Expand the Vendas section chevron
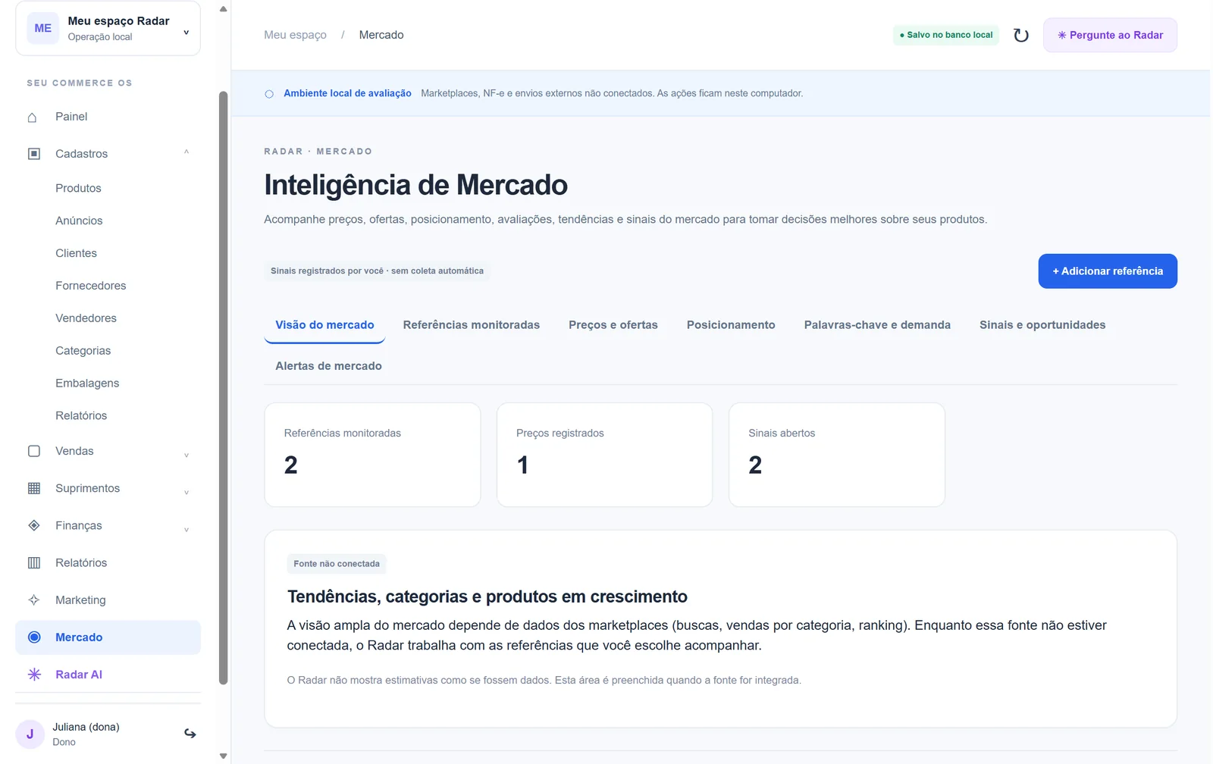The width and height of the screenshot is (1213, 764). [x=186, y=455]
